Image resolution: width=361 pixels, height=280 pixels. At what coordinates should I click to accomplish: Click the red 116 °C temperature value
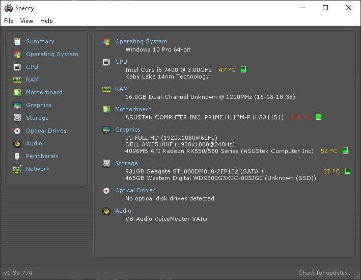tap(301, 117)
